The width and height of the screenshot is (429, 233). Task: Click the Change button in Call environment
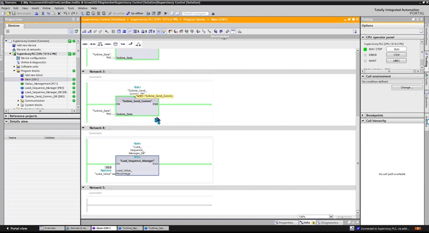[x=407, y=88]
